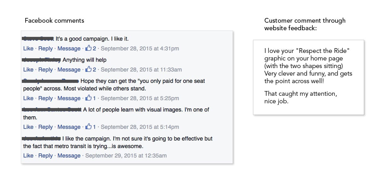Message author of "Anything will help" comment
The height and width of the screenshot is (189, 379).
[x=69, y=70]
